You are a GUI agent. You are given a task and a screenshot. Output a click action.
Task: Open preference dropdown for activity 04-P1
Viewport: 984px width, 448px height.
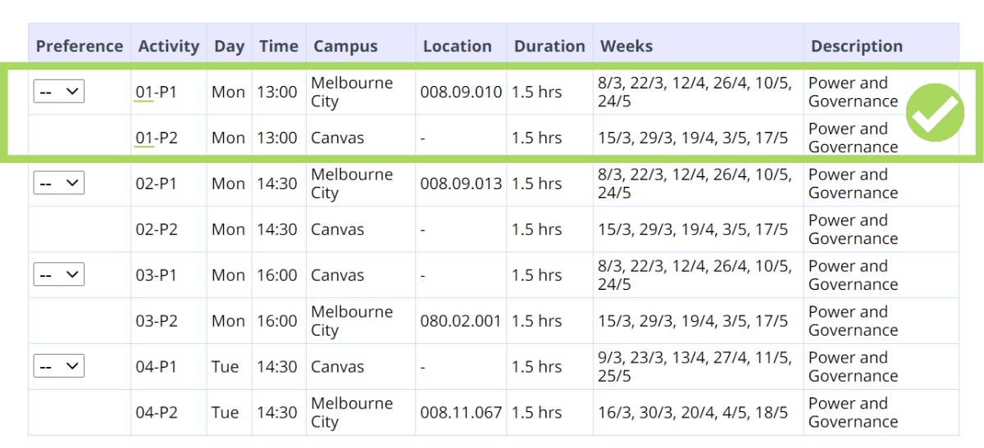(58, 367)
